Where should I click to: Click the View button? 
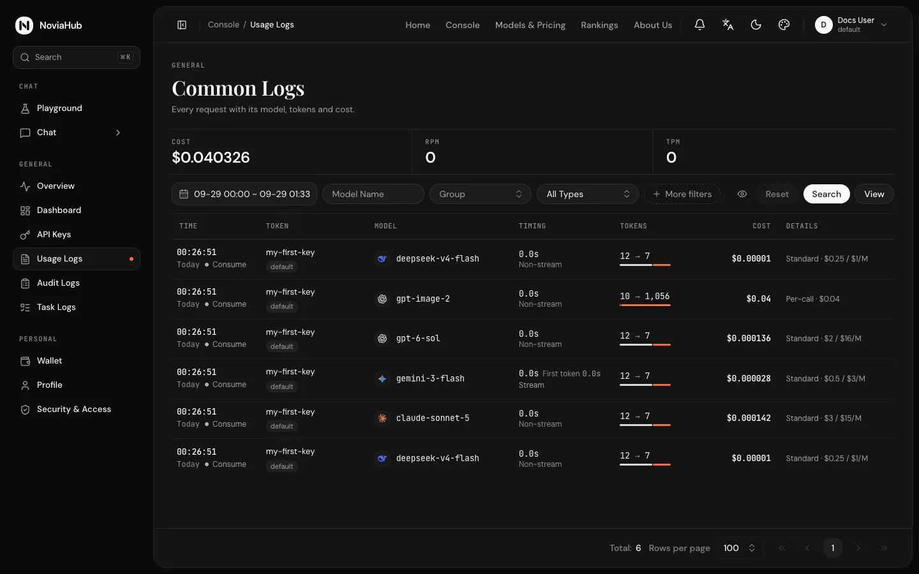tap(874, 194)
